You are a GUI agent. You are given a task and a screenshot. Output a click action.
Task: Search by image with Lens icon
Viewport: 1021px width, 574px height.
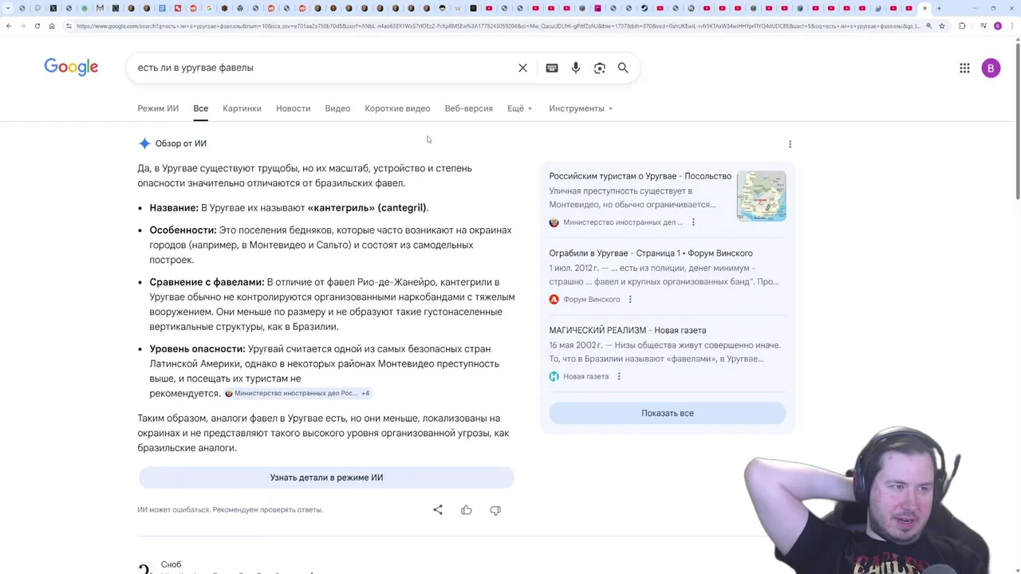point(599,68)
